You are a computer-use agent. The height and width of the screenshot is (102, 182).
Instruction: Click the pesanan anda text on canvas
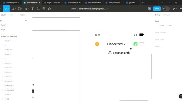(x=121, y=53)
